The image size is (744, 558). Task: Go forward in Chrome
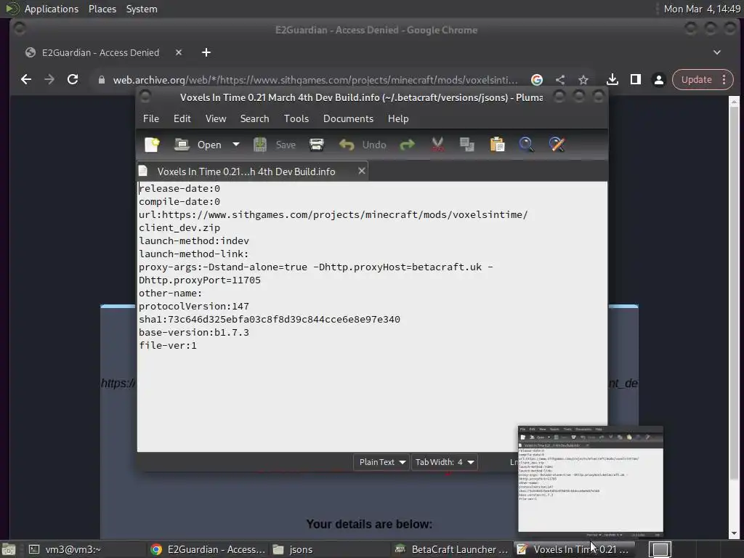(49, 80)
